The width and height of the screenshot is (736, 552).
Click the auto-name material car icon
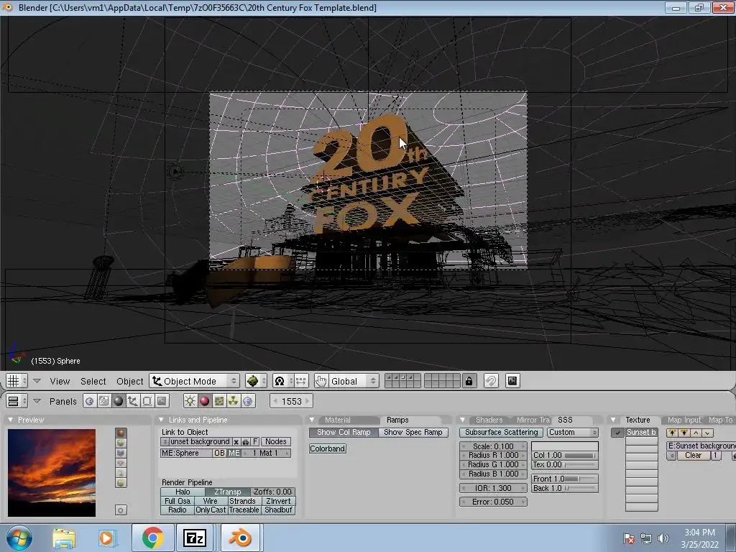click(246, 442)
